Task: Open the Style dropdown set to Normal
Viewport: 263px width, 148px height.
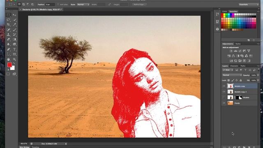Action: [83, 5]
